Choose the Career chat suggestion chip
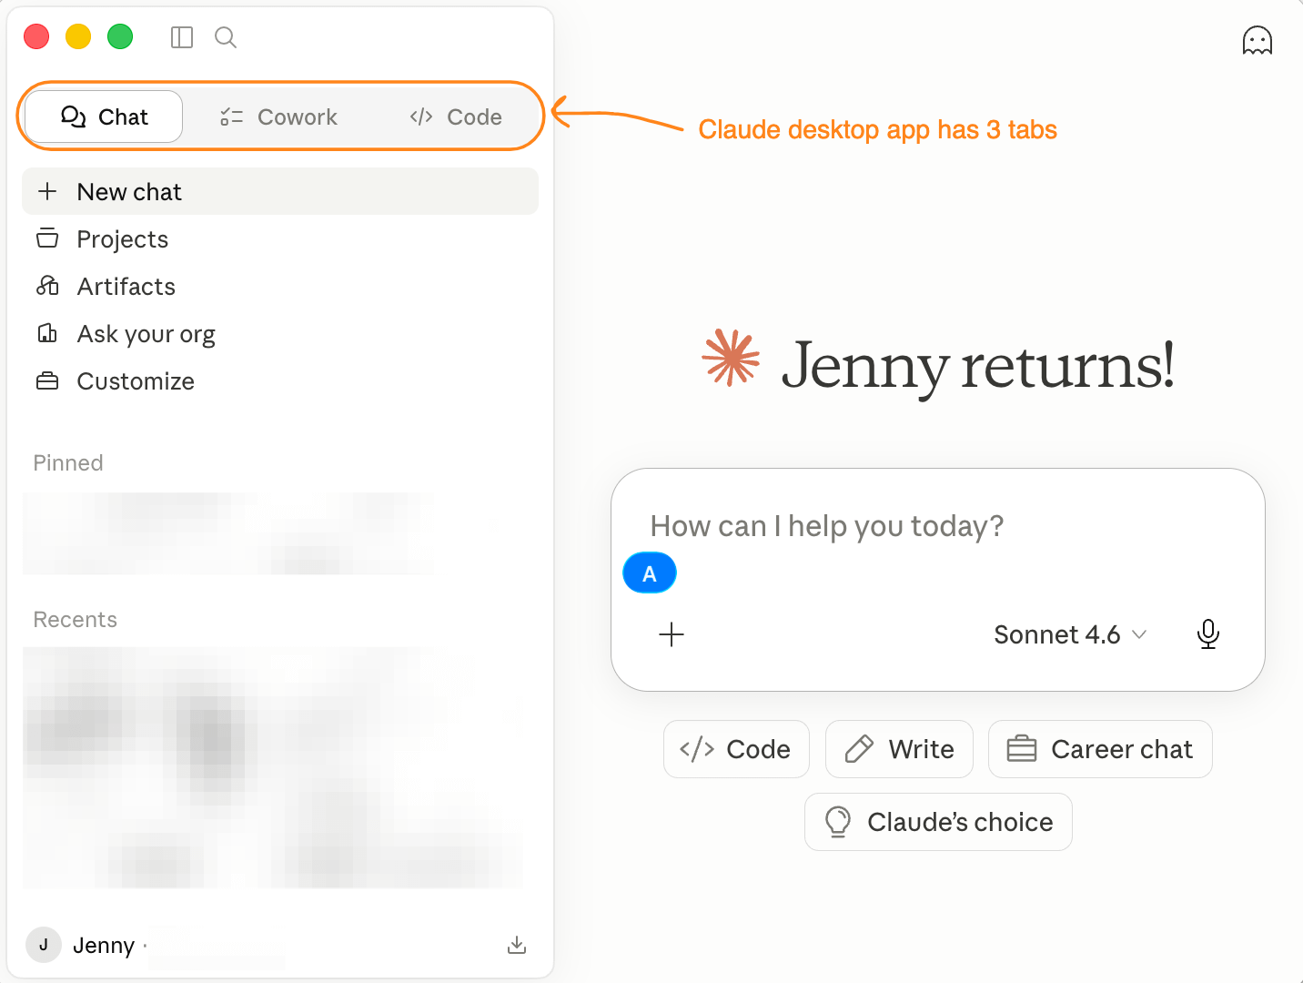Image resolution: width=1303 pixels, height=983 pixels. point(1100,749)
